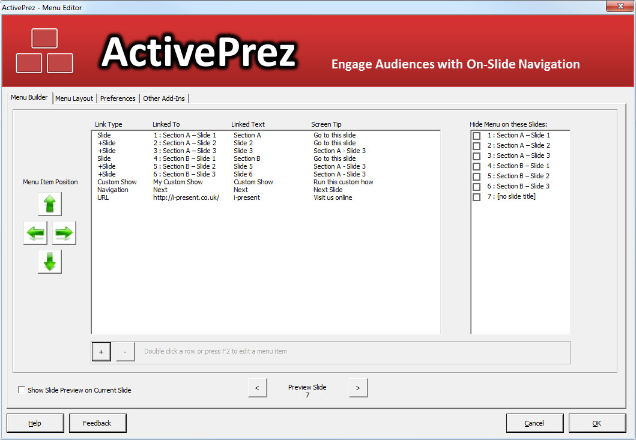Select row linked to 2 : Section A – Slide 2
Viewport: 636px width, 440px height.
265,143
